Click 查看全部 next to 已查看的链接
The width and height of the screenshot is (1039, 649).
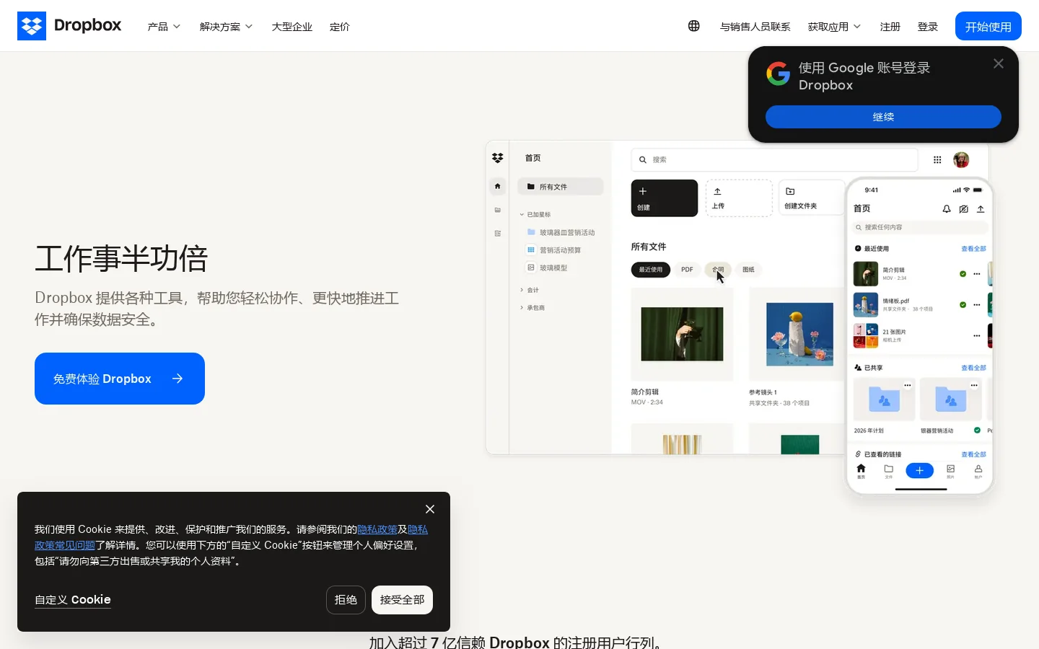coord(973,455)
